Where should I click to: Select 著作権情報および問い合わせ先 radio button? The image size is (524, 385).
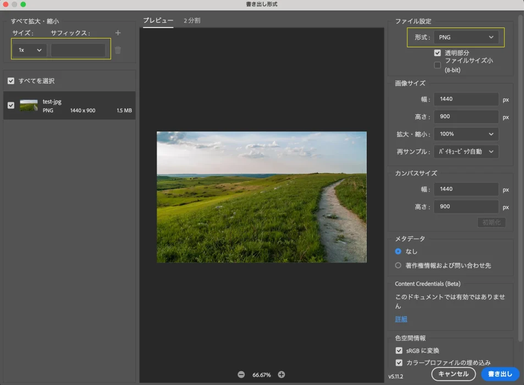click(399, 265)
